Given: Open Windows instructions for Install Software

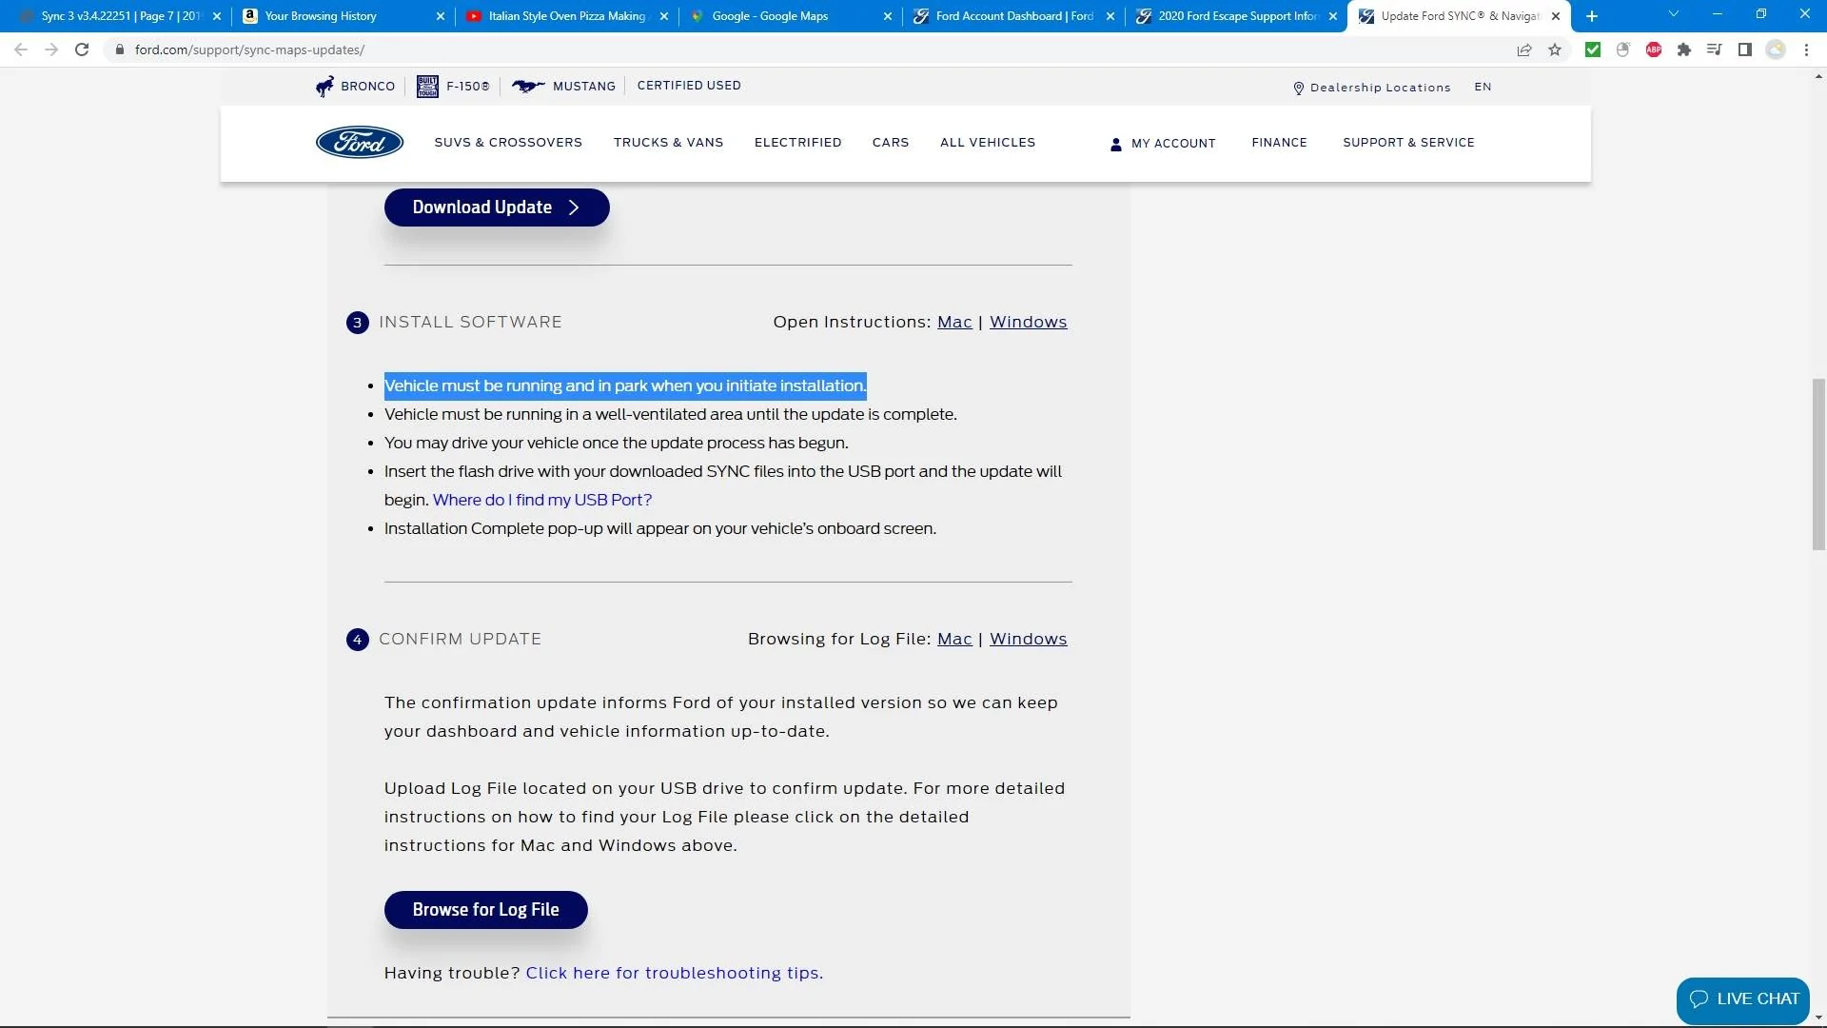Looking at the screenshot, I should click(x=1028, y=322).
